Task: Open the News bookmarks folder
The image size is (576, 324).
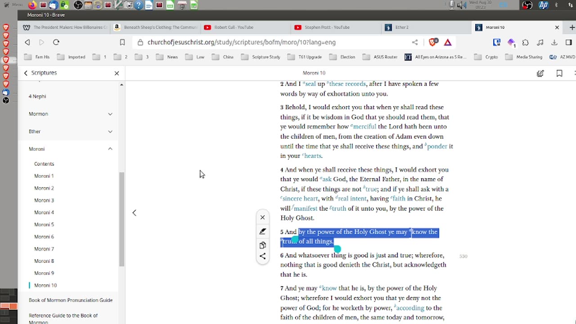Action: point(167,57)
